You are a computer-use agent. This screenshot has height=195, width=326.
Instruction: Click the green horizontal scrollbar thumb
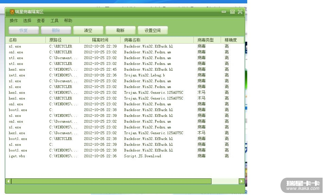pyautogui.click(x=111, y=181)
